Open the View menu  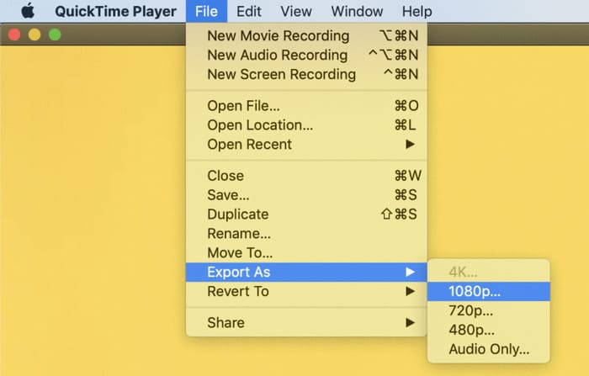pos(296,11)
